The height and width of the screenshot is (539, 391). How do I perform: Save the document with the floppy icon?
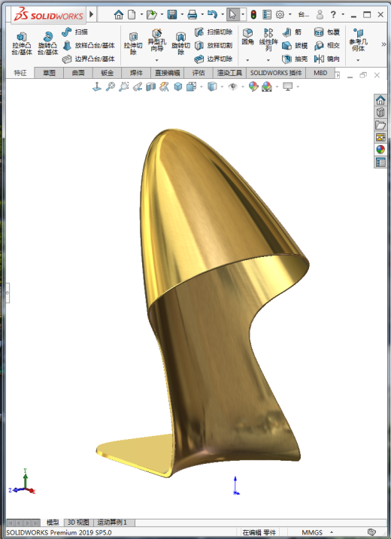172,14
